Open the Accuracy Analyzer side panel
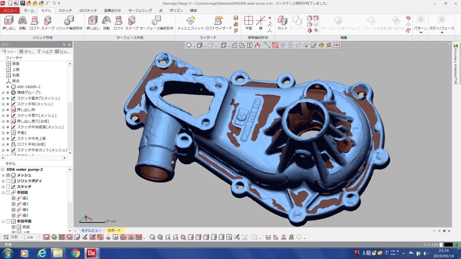This screenshot has width=461, height=259. pyautogui.click(x=456, y=63)
